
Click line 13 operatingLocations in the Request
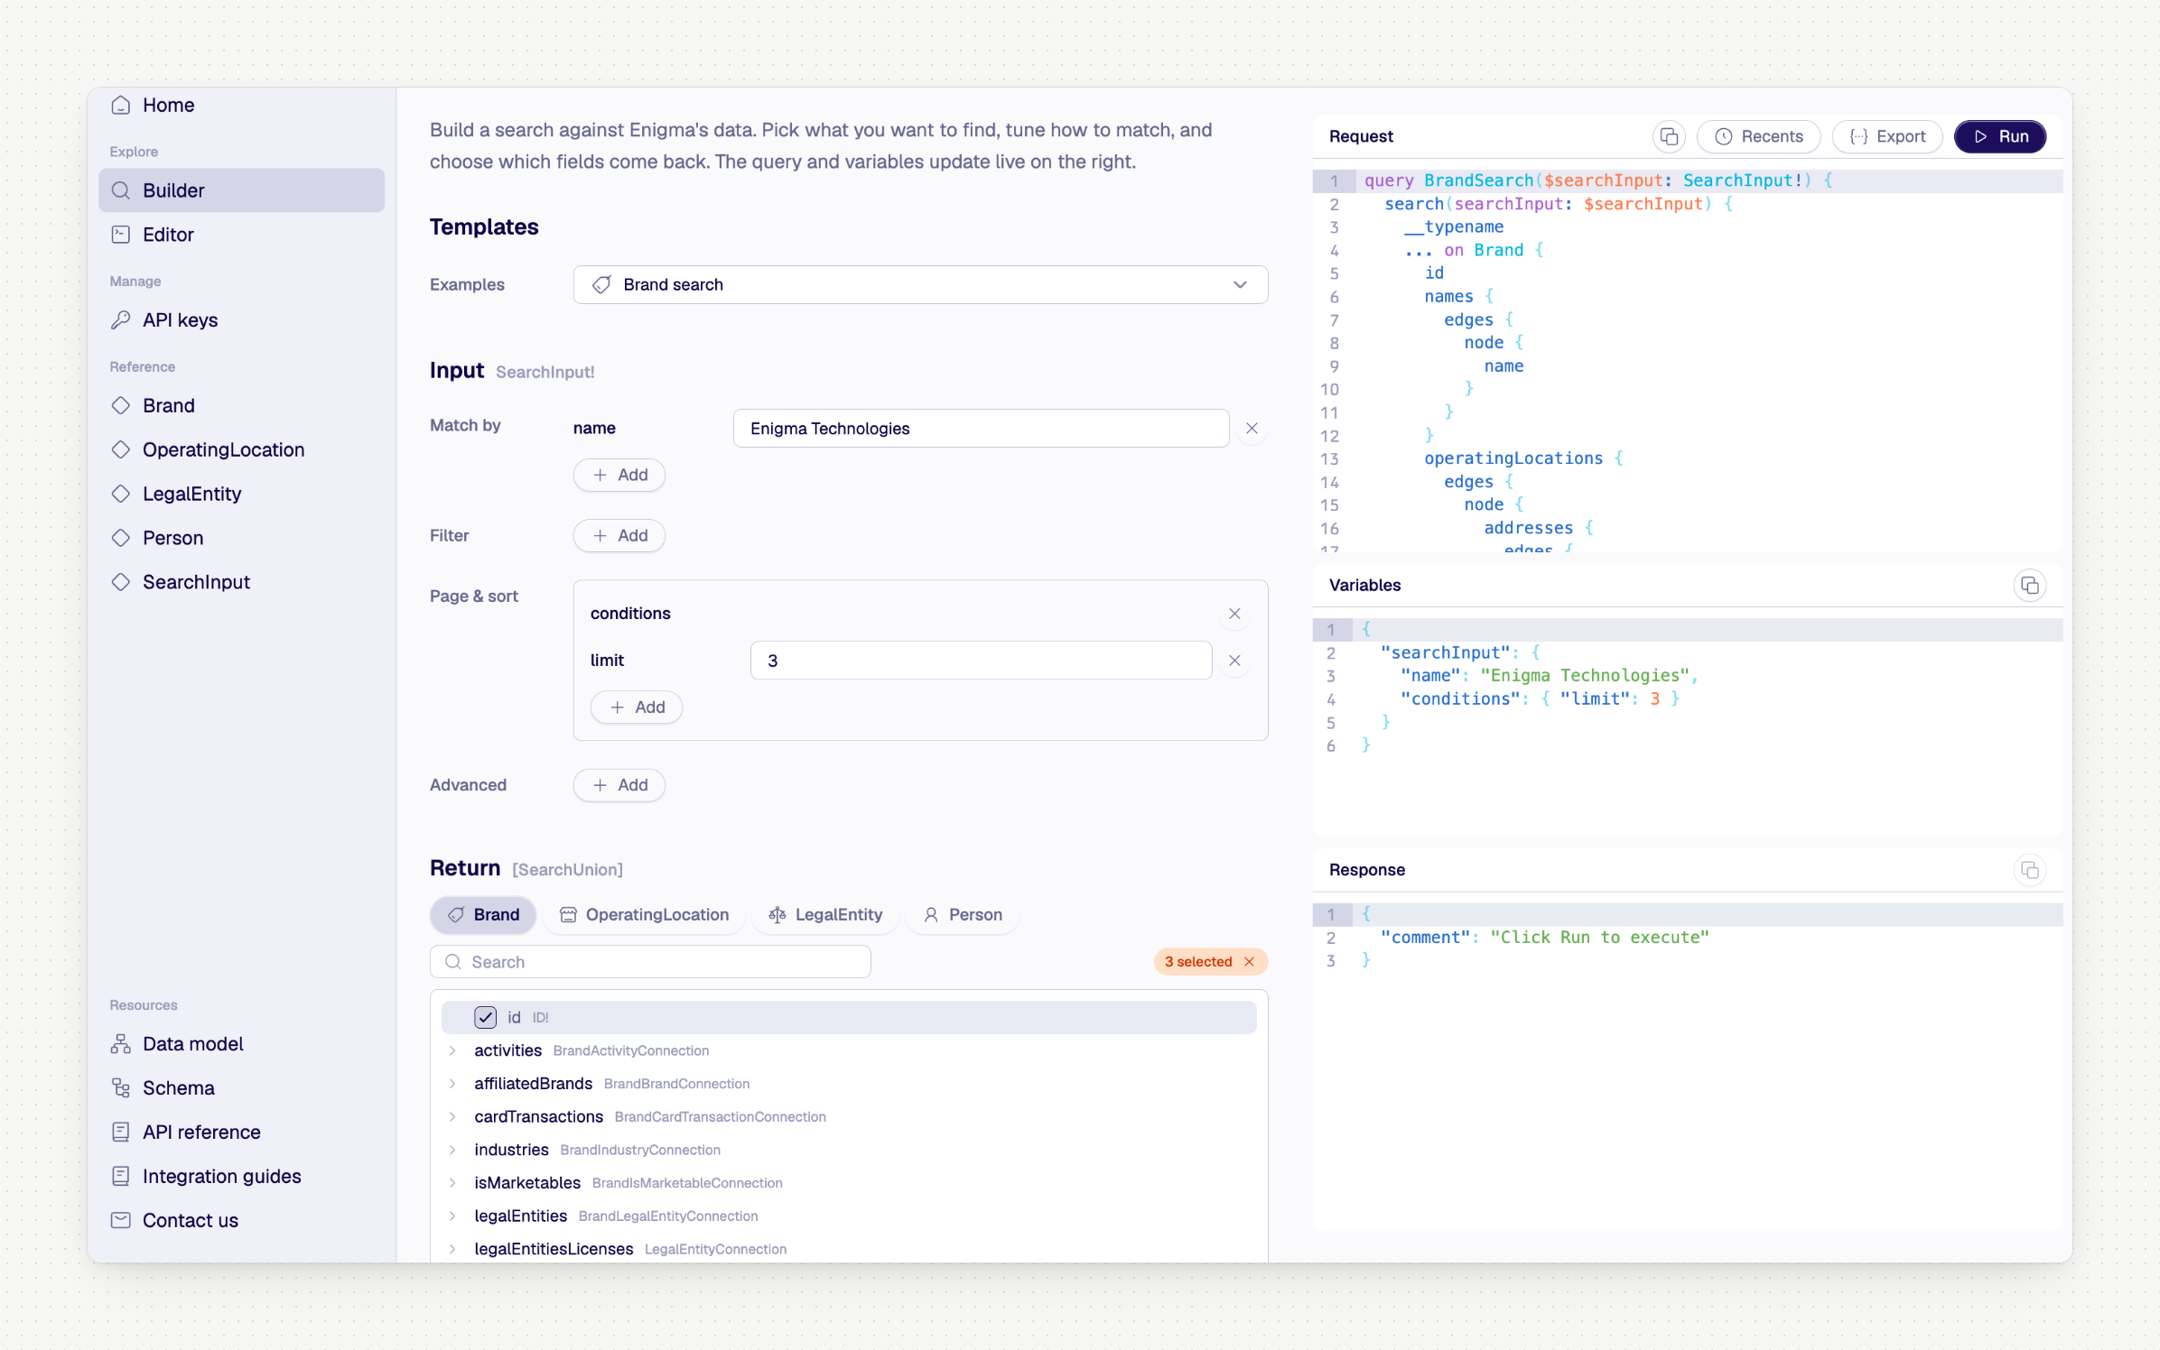coord(1513,458)
